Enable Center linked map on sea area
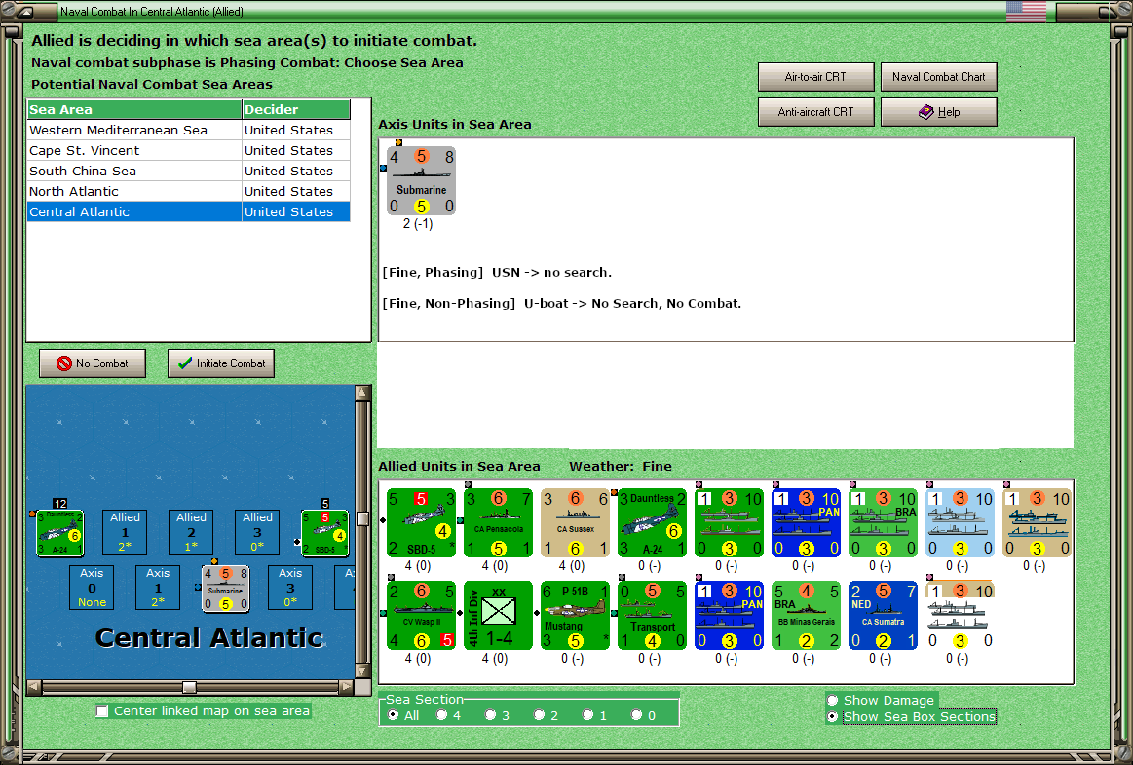 tap(102, 710)
